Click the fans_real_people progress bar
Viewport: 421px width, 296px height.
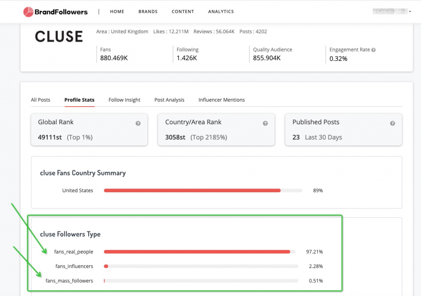point(199,252)
